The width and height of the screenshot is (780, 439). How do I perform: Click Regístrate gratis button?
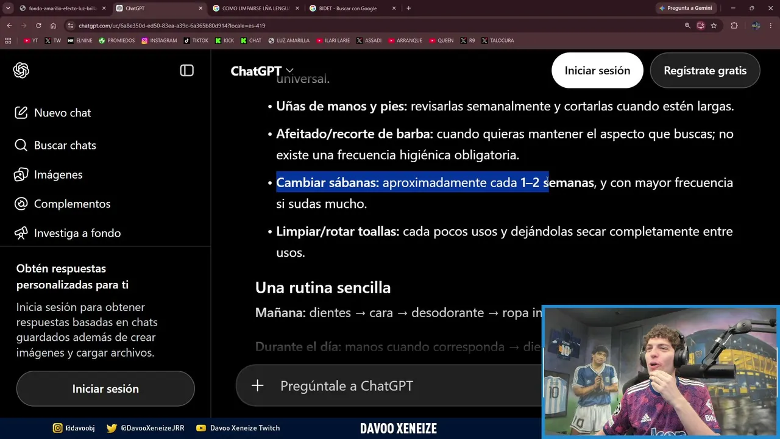(705, 70)
